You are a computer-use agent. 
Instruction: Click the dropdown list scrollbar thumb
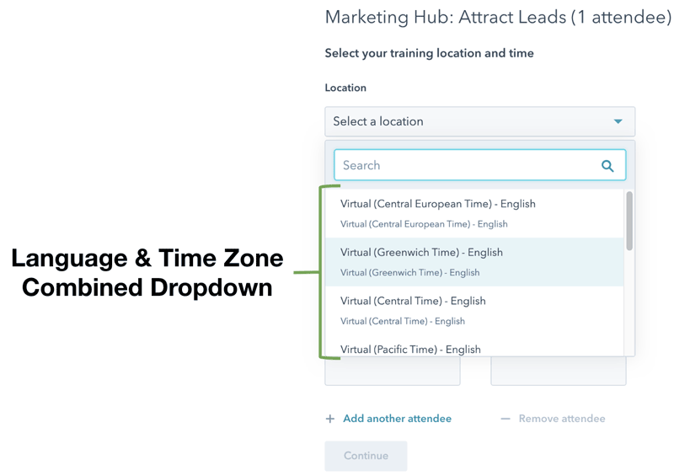(x=629, y=220)
